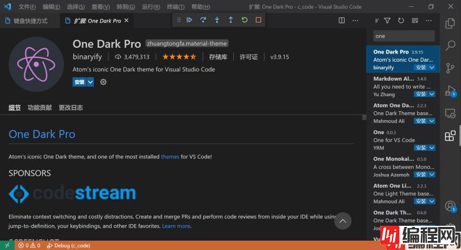
Task: Open the One Dark Pro manage gear
Action: [x=104, y=82]
